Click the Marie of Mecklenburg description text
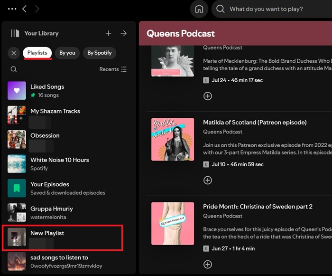This screenshot has width=332, height=276. (267, 65)
